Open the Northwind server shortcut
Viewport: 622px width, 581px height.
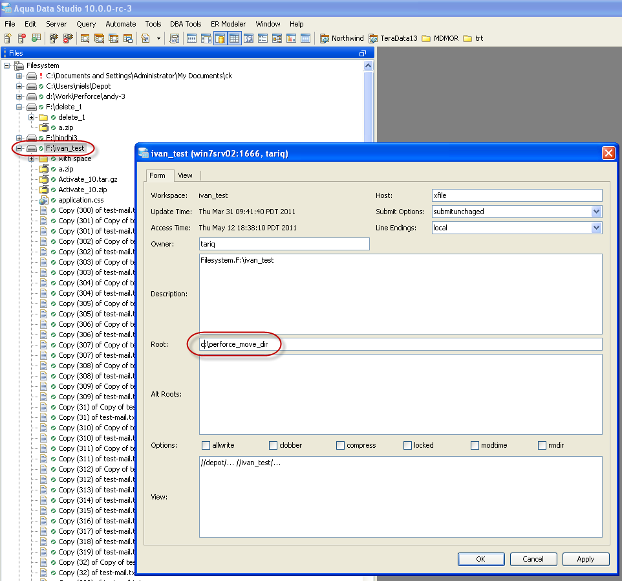tap(341, 38)
